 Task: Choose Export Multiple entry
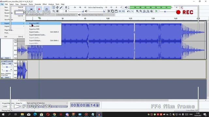43,40
